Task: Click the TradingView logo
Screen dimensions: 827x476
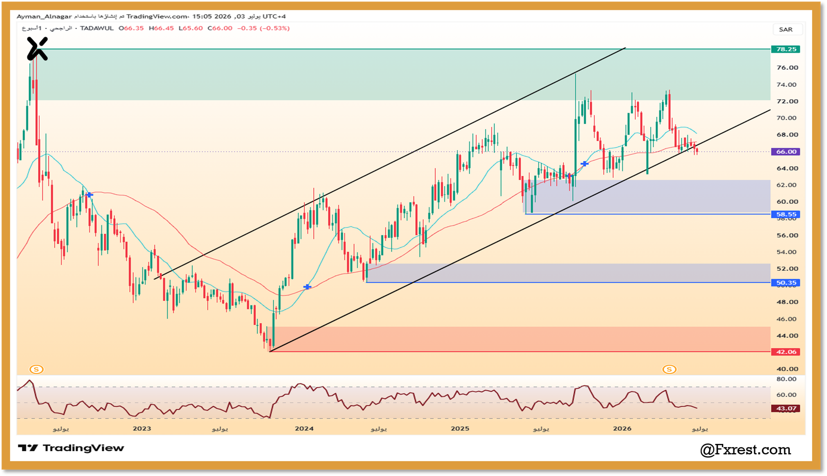Action: [x=71, y=448]
